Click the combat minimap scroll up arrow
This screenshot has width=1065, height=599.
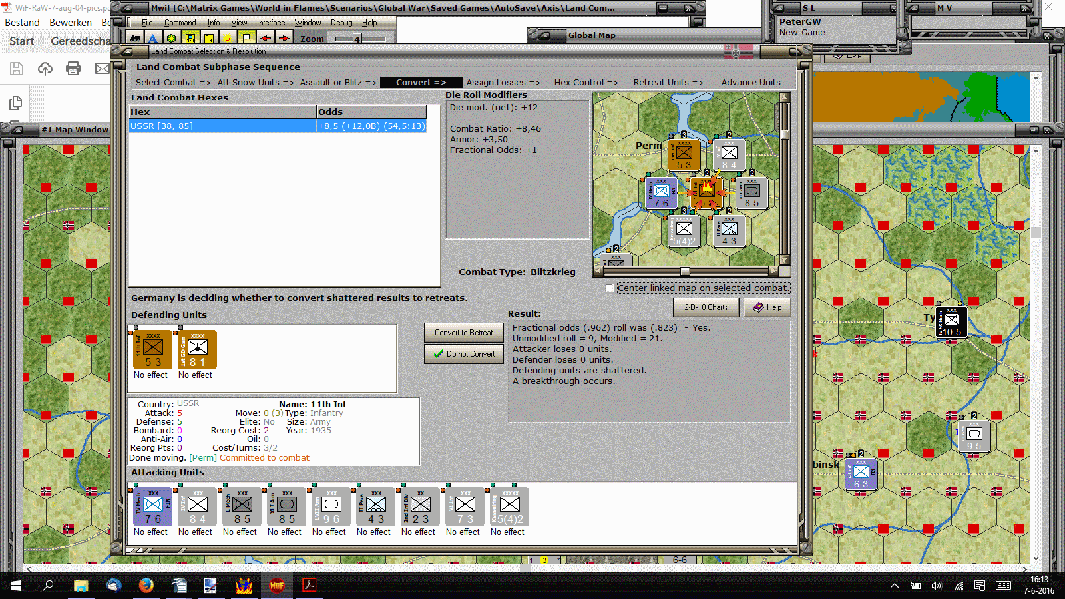(x=785, y=97)
